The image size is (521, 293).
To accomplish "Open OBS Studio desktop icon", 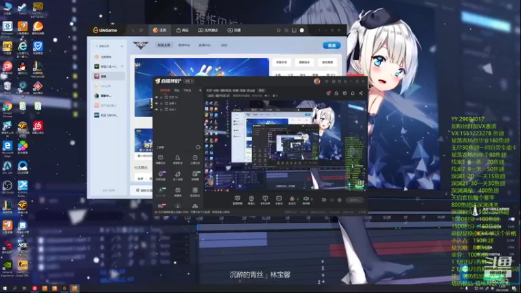I will point(7,188).
